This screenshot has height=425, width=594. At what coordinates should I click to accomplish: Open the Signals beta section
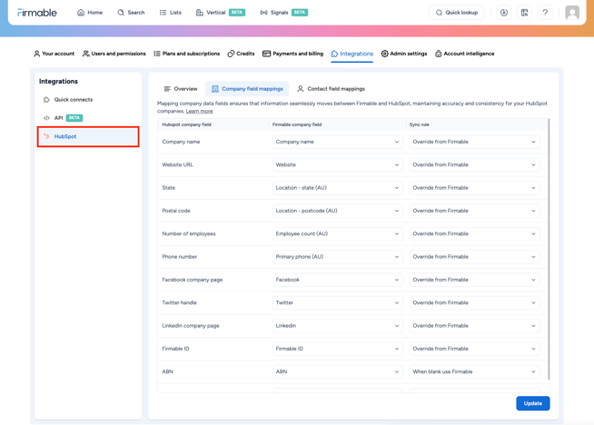click(x=283, y=13)
